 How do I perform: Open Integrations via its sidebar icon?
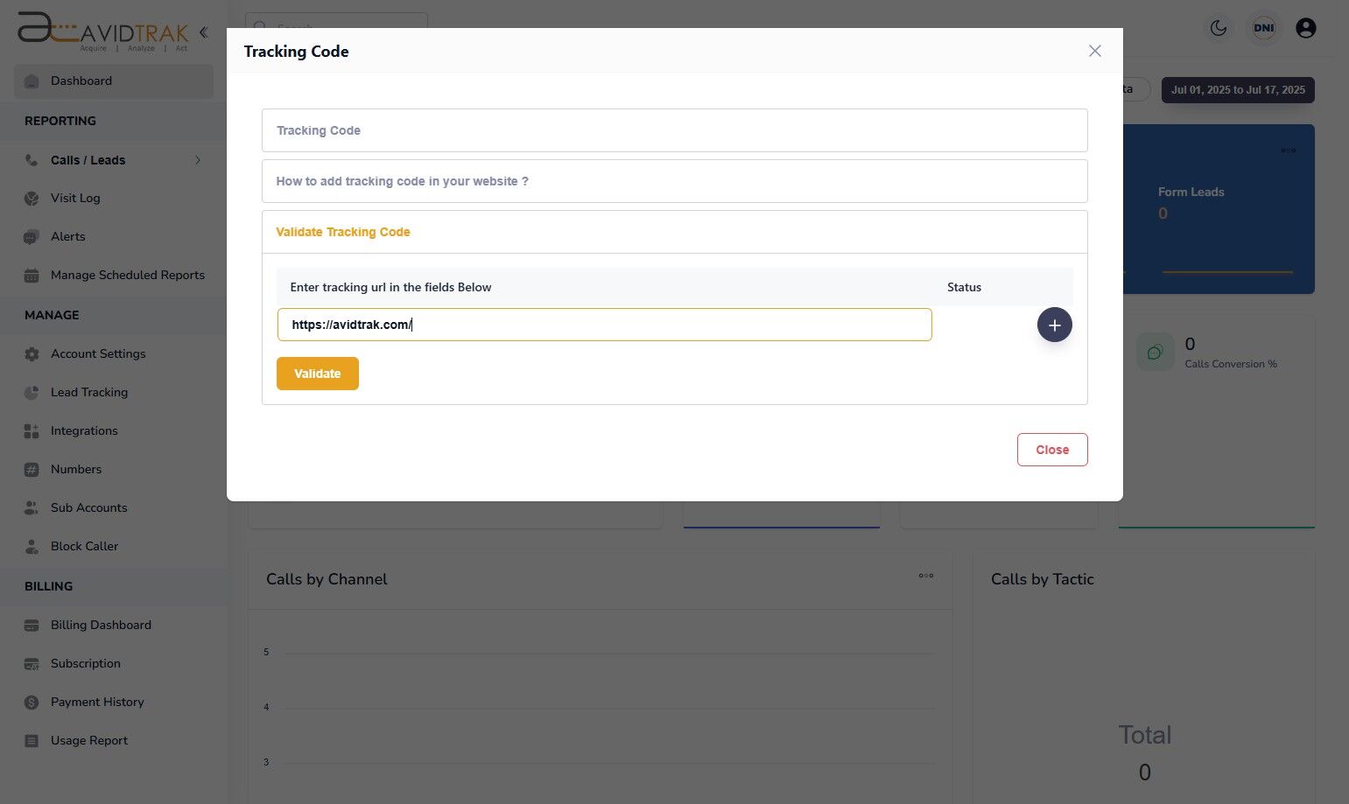[x=31, y=430]
